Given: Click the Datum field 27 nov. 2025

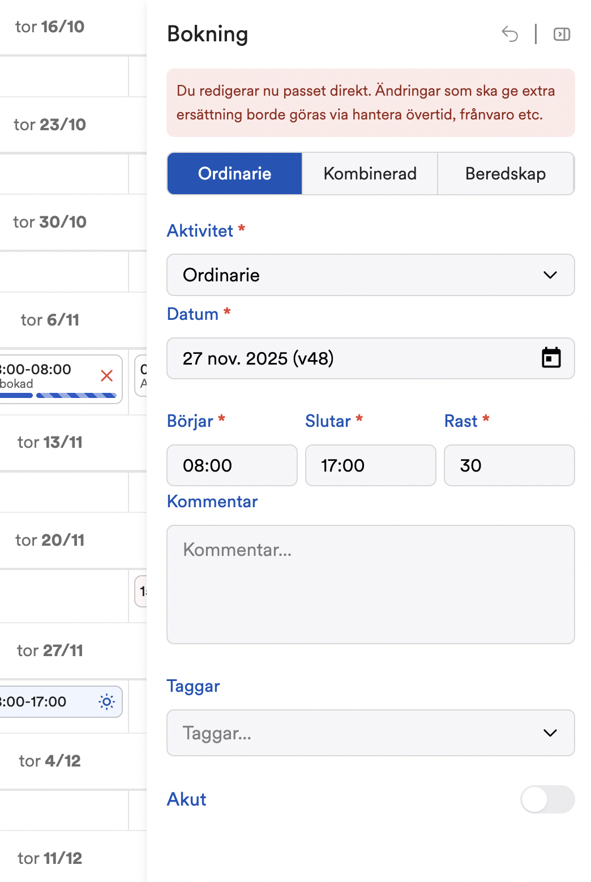Looking at the screenshot, I should point(371,358).
